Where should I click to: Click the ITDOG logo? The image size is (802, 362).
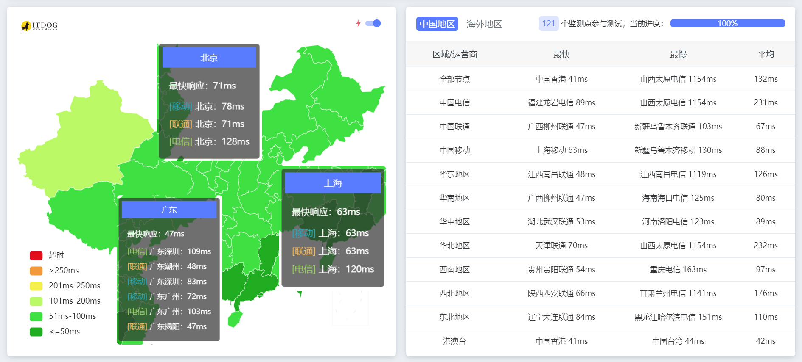(x=39, y=26)
